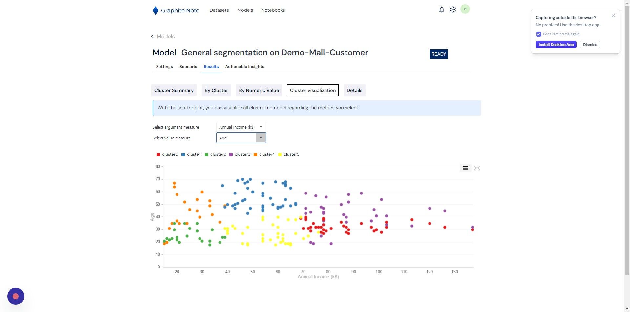Click the chart fullscreen icon
630x312 pixels.
(477, 168)
